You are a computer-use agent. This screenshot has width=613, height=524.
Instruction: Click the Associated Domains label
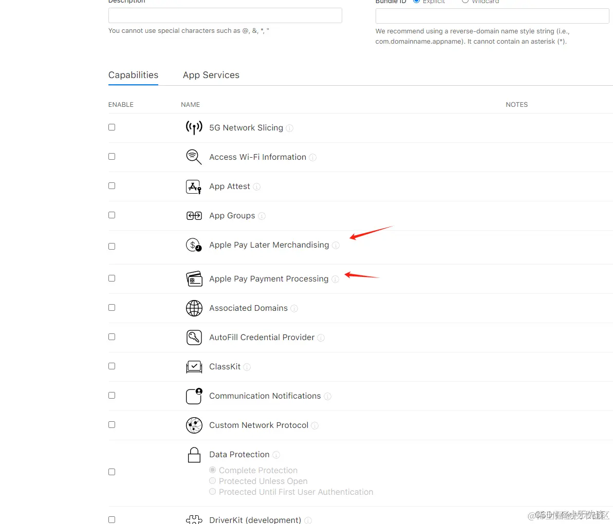[248, 308]
